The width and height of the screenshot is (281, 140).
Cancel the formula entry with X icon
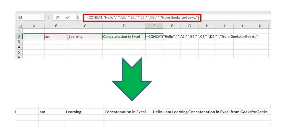57,17
